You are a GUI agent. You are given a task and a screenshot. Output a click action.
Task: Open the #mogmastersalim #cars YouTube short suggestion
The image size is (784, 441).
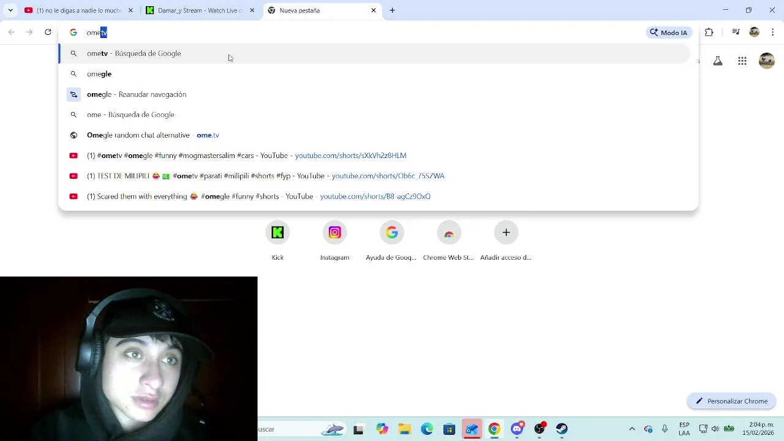[x=375, y=156]
